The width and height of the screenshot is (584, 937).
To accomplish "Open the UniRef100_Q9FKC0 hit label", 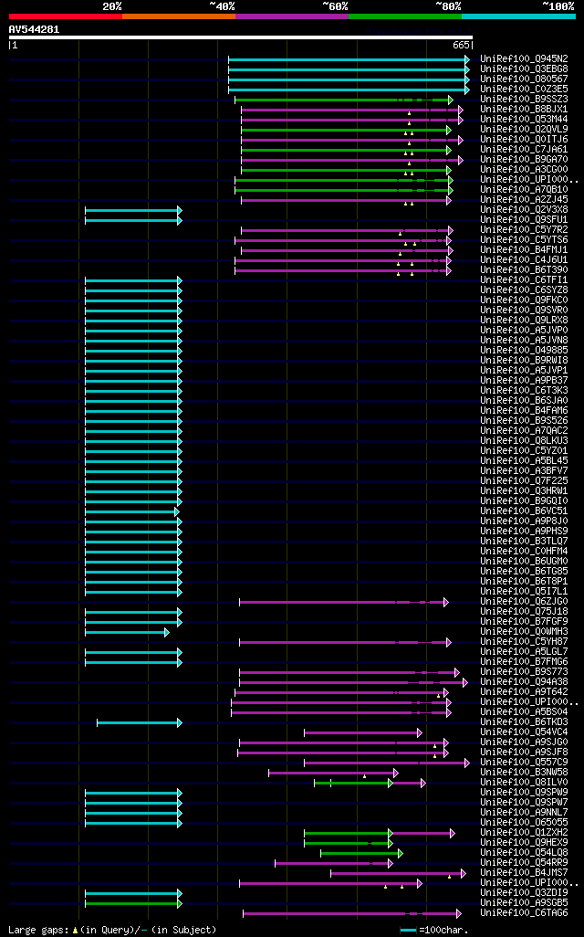I will tap(525, 300).
